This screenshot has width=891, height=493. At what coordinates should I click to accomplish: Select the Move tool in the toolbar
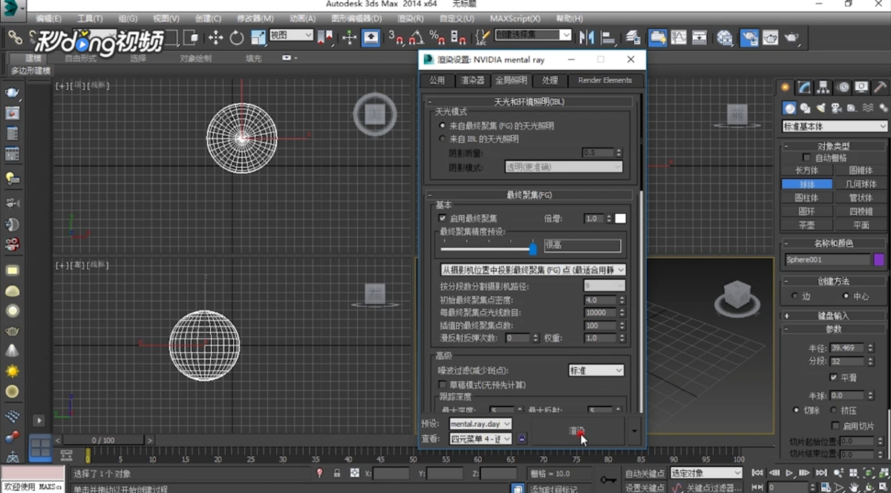click(x=215, y=36)
